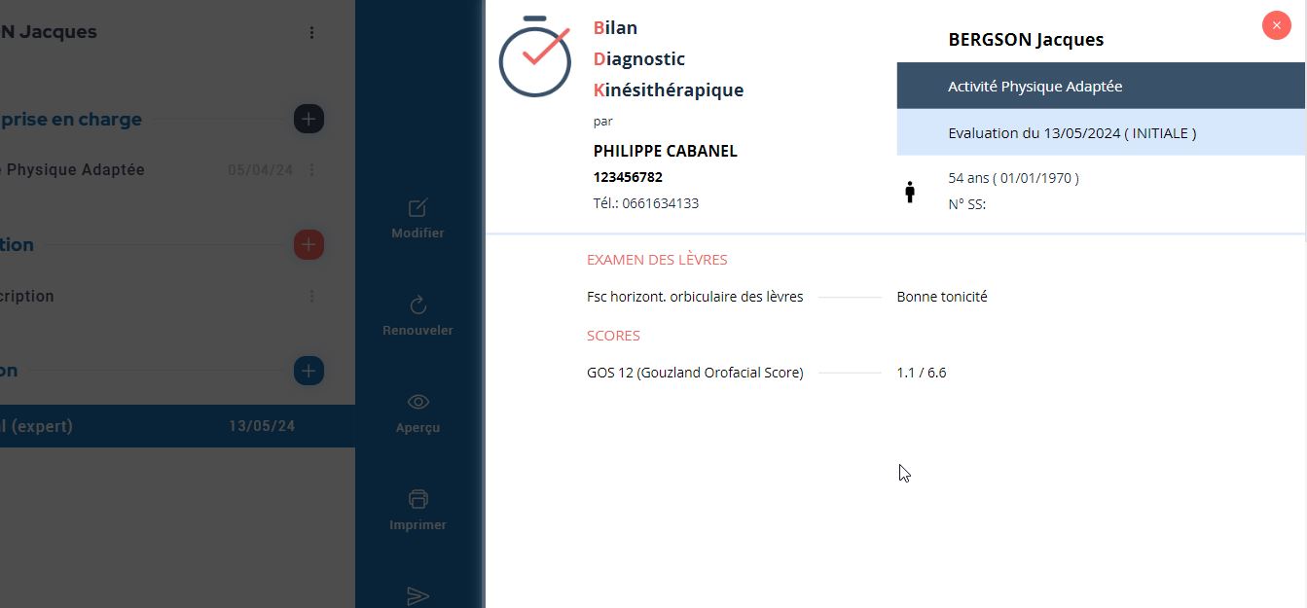
Task: Click the Renouveler refresh icon
Action: (418, 304)
